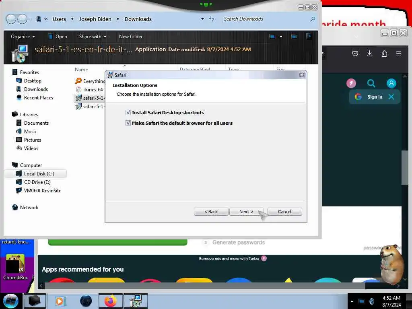Open VM0b0t KevinSite drive
Viewport: 412px width, 309px height.
pos(38,190)
